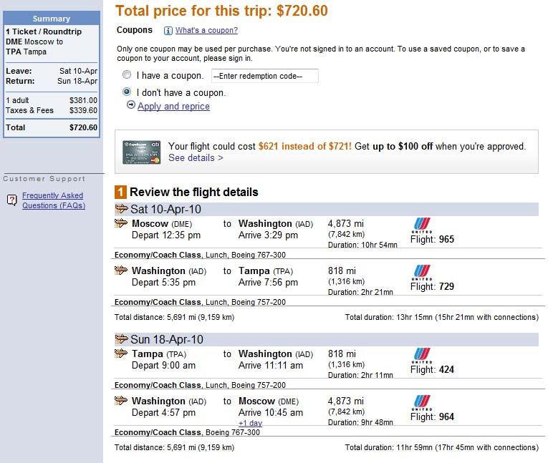
Task: Click the 'Apply and reprice' link
Action: [x=173, y=106]
